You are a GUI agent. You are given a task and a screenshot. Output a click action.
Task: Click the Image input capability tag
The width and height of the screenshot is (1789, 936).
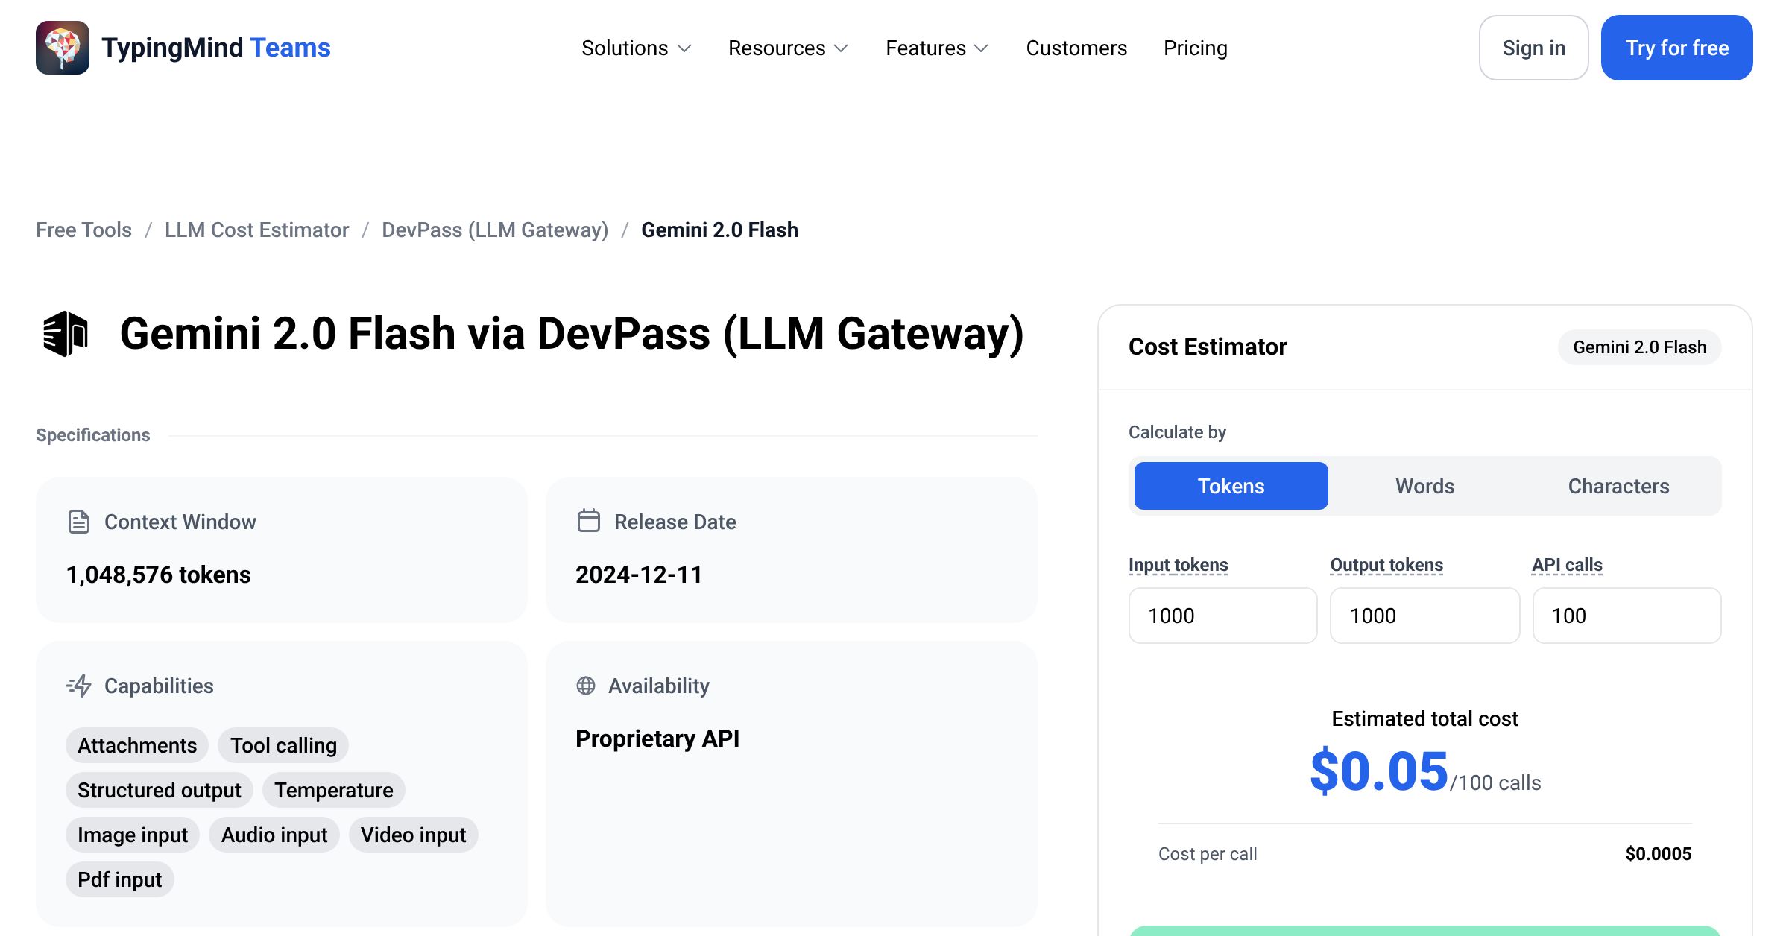point(133,835)
